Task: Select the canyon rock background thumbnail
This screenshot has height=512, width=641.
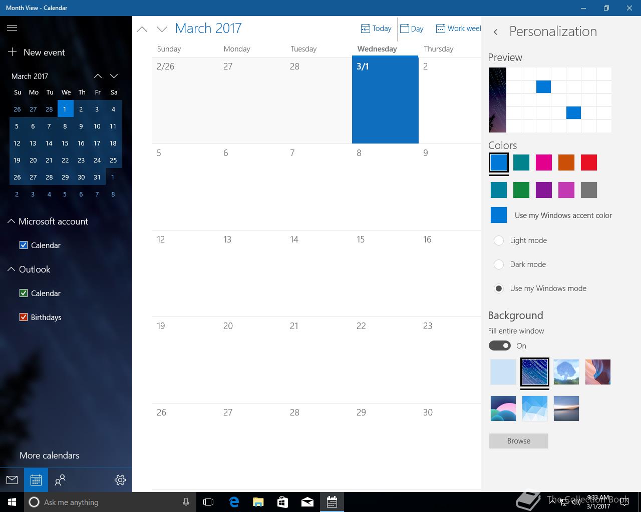Action: pyautogui.click(x=598, y=372)
